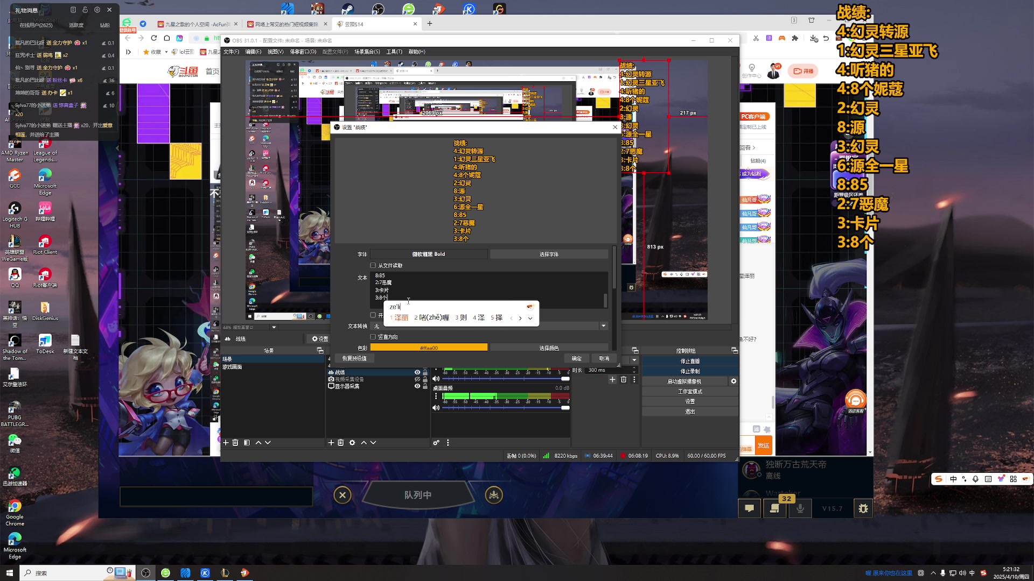Click 停止直播 stop streaming button
1034x581 pixels.
pos(690,361)
